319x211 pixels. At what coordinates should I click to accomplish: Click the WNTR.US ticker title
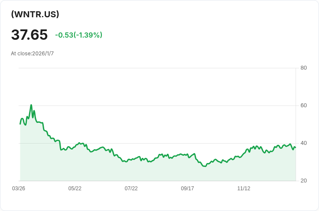[35, 14]
